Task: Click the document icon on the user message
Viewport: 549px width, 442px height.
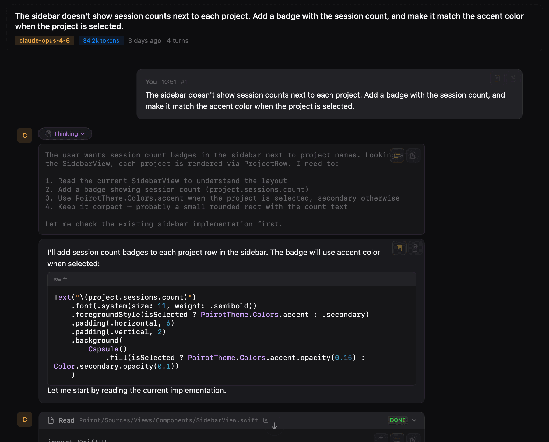Action: point(497,78)
